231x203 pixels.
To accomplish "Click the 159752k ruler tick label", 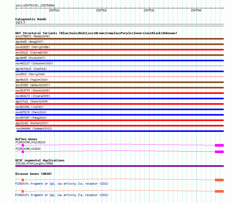I will 101,10.
